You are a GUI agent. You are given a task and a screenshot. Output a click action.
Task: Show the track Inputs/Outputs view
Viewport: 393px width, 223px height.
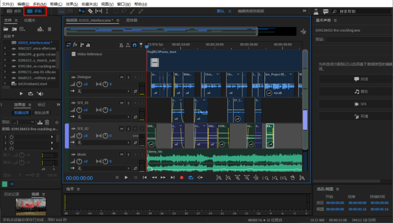68,45
